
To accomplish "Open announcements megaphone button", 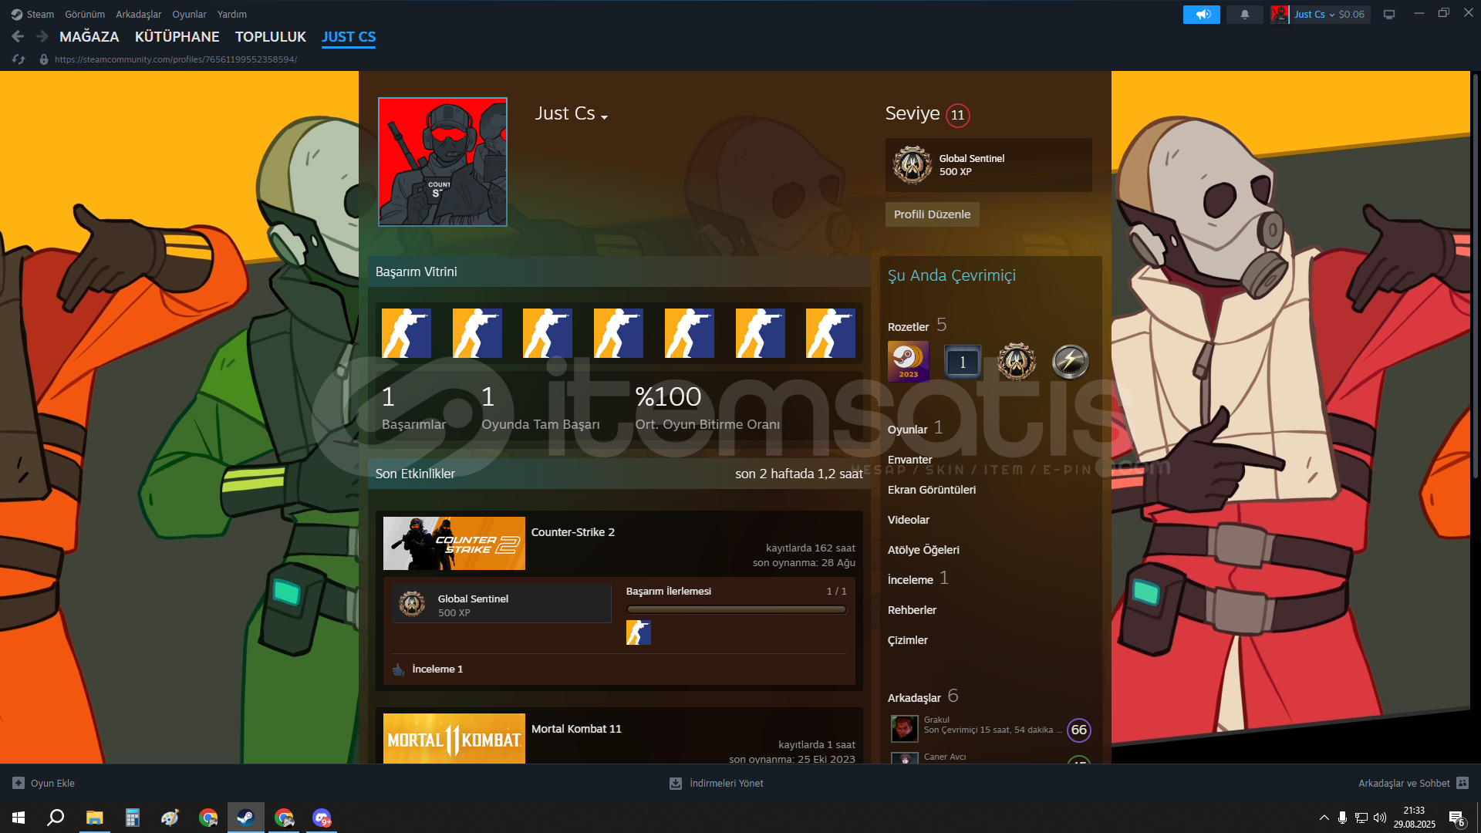I will click(1202, 14).
